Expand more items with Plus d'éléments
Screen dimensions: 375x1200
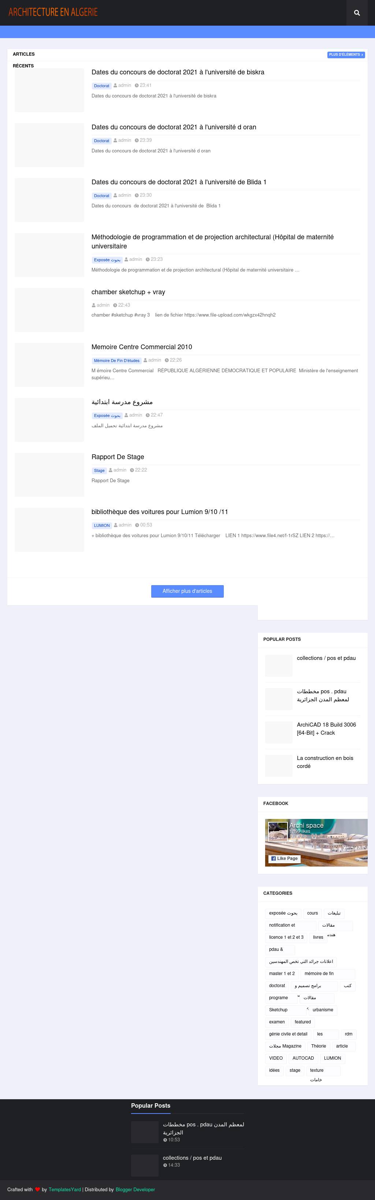[346, 55]
